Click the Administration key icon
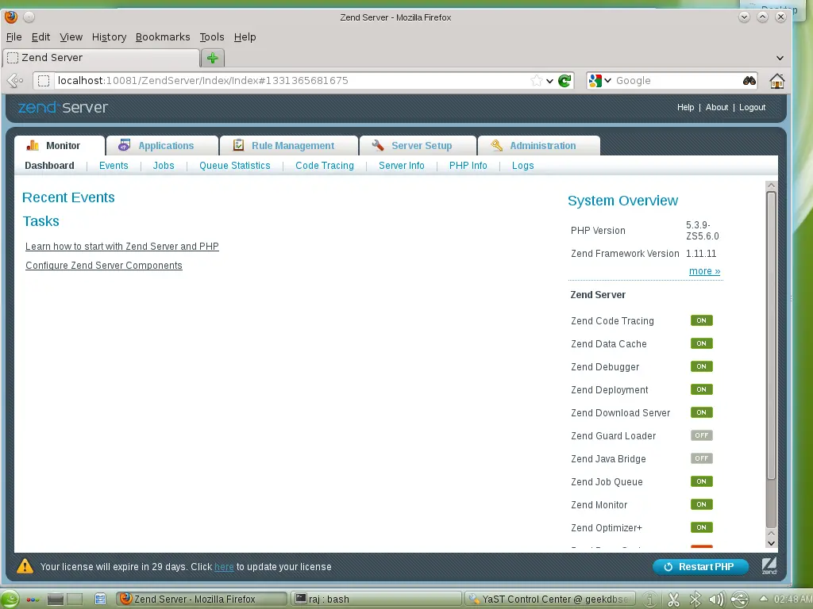The width and height of the screenshot is (813, 609). pyautogui.click(x=497, y=146)
